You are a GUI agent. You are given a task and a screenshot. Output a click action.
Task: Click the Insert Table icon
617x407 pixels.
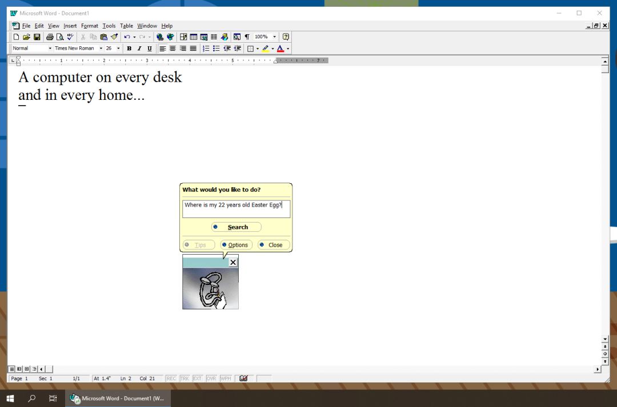point(194,37)
